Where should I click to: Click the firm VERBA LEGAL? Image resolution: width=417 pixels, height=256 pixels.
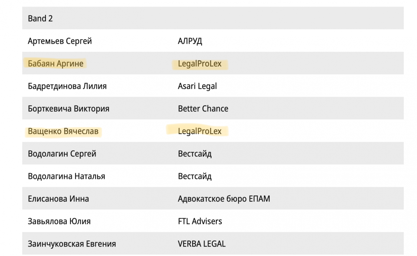coord(202,244)
